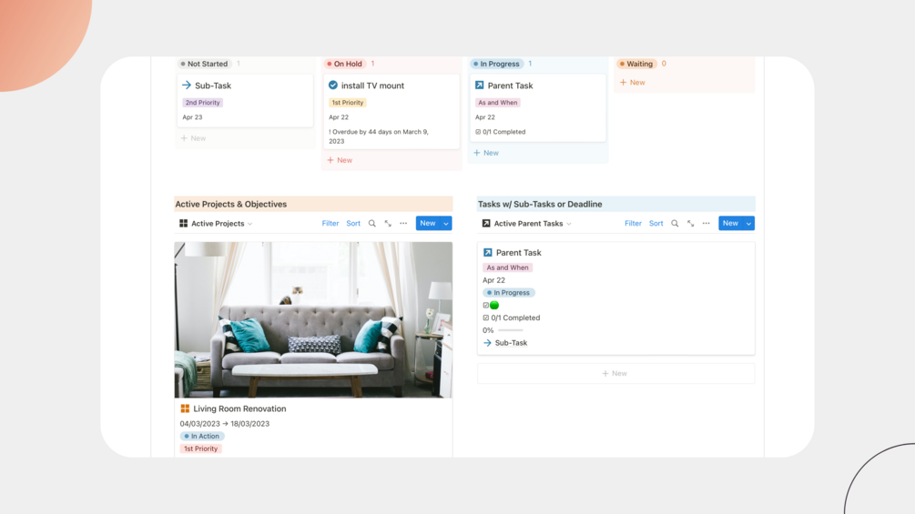Add new card in Not Started column
This screenshot has height=514, width=915.
(193, 138)
